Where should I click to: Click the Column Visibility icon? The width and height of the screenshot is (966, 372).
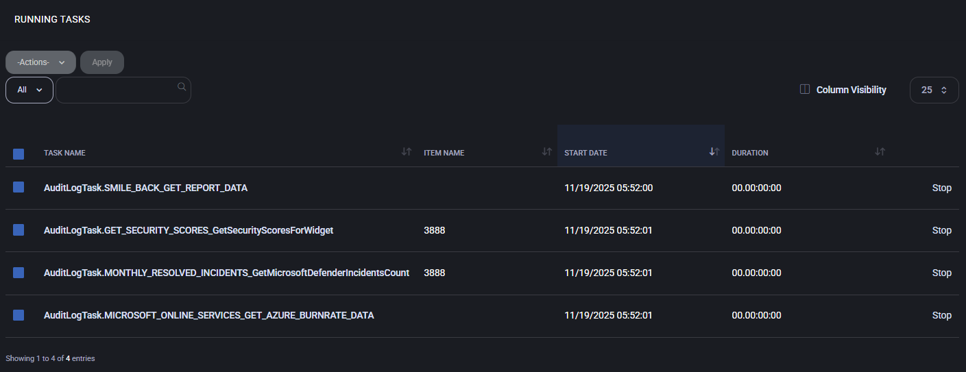coord(805,90)
